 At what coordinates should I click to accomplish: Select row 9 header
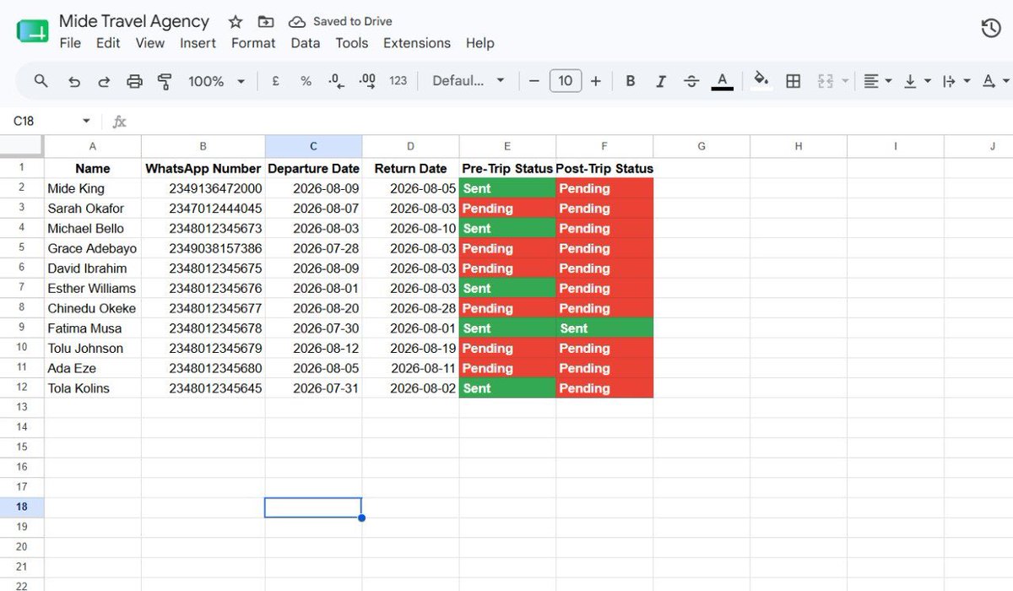click(22, 328)
